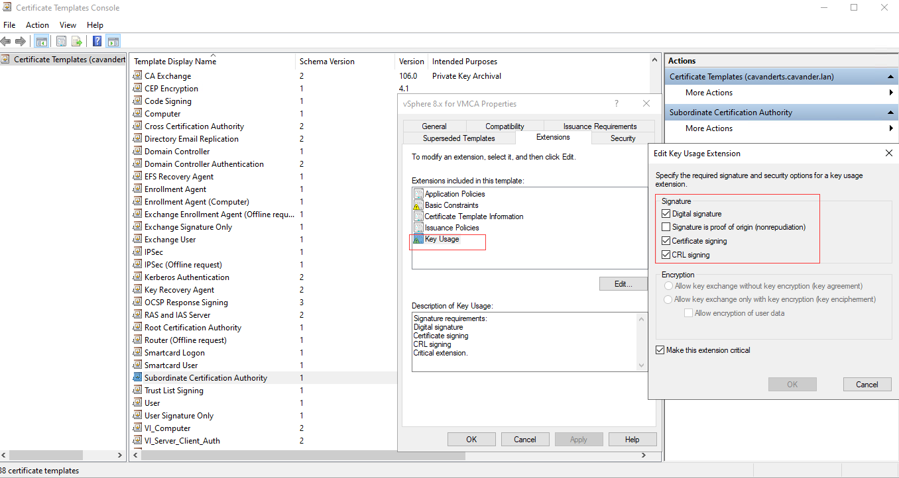Click the properties dialog title-bar help question mark
Screen dimensions: 899x478
[x=617, y=103]
